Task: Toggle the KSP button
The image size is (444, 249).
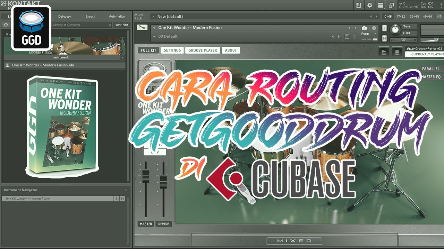Action: [x=438, y=16]
